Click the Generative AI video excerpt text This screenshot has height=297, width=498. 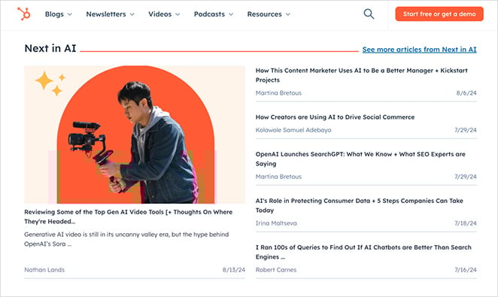(126, 239)
